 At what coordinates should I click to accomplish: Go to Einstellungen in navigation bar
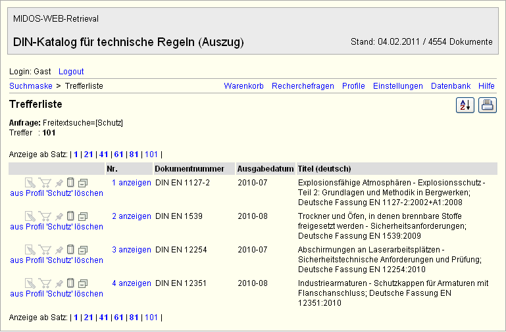[397, 86]
